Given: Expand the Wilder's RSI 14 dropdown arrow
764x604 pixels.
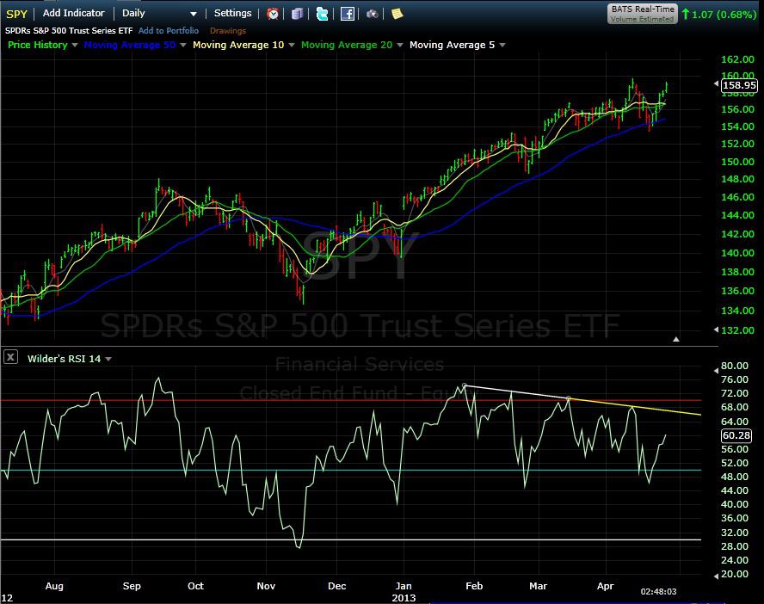Looking at the screenshot, I should [108, 359].
